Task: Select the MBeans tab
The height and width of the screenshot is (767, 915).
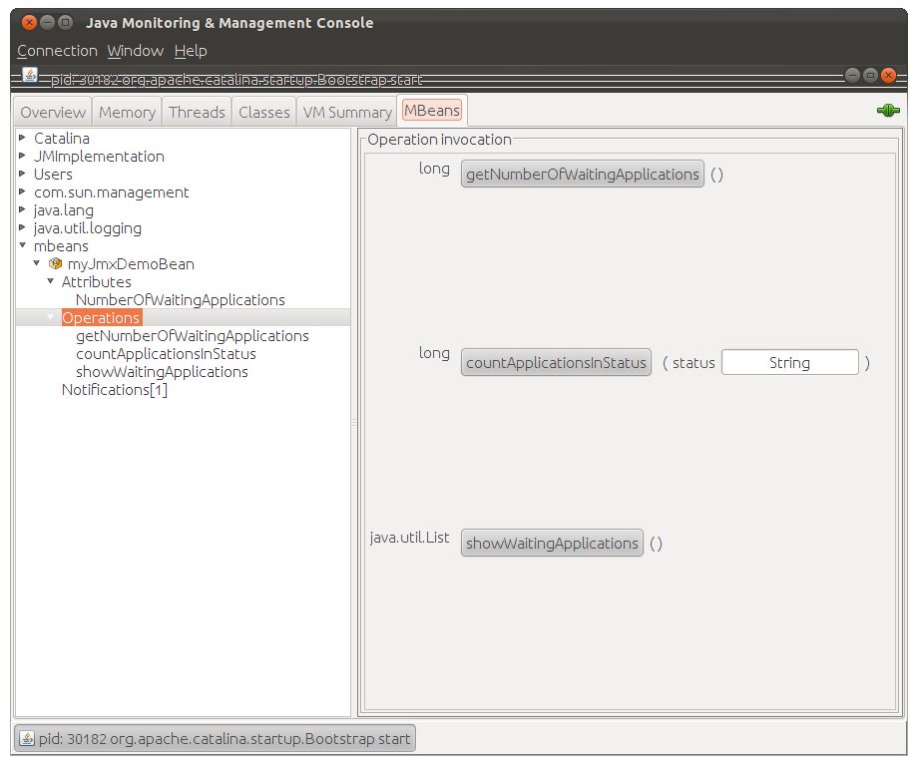Action: [432, 111]
